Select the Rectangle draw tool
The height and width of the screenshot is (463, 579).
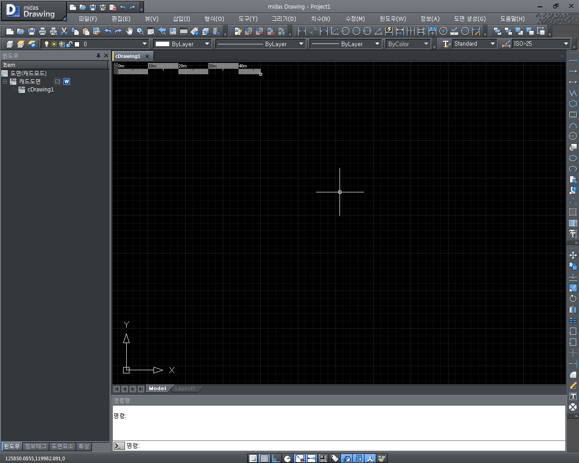click(573, 115)
